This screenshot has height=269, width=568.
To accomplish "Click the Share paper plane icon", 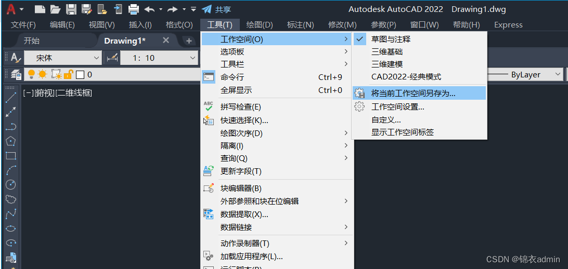I will [206, 9].
